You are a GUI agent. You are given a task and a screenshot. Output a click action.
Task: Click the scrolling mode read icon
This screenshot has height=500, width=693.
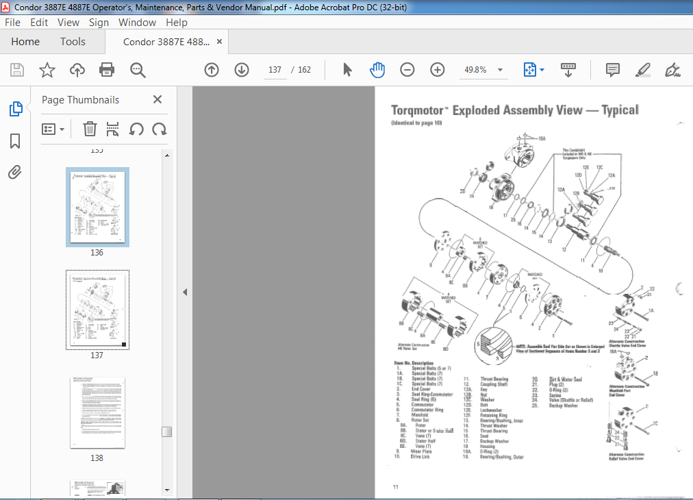coord(568,70)
